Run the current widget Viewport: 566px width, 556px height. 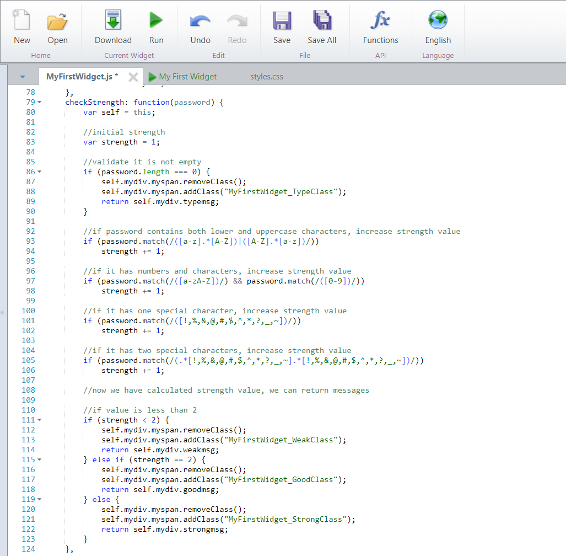(x=156, y=20)
